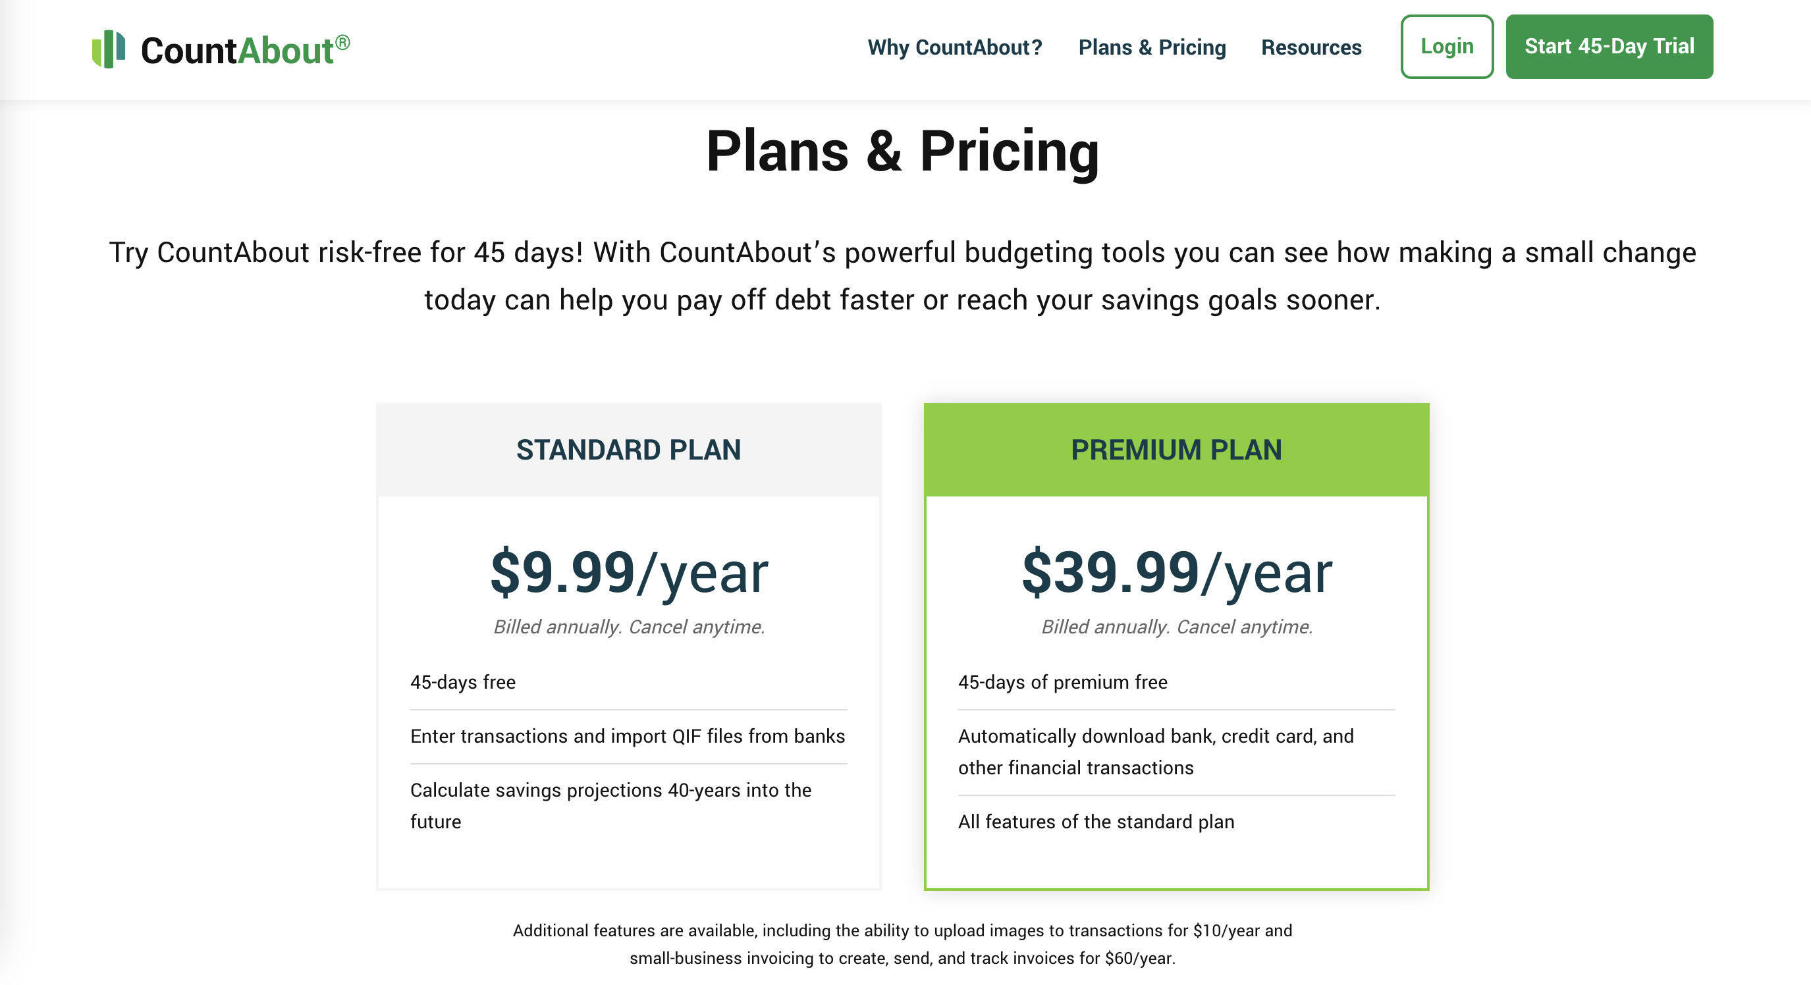Click the CountAbout bar-chart logo icon
Image resolution: width=1811 pixels, height=985 pixels.
pos(108,49)
